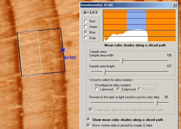Click the Sample area length value 157
181x129 pixels.
(x=169, y=66)
